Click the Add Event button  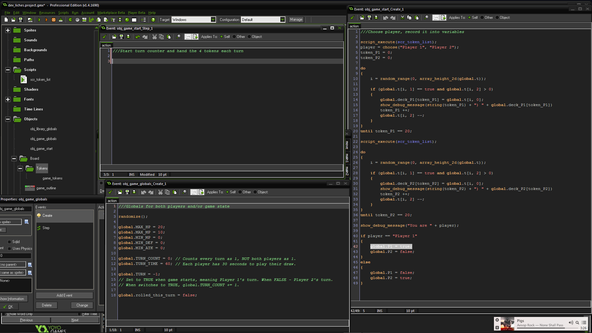coord(64,295)
